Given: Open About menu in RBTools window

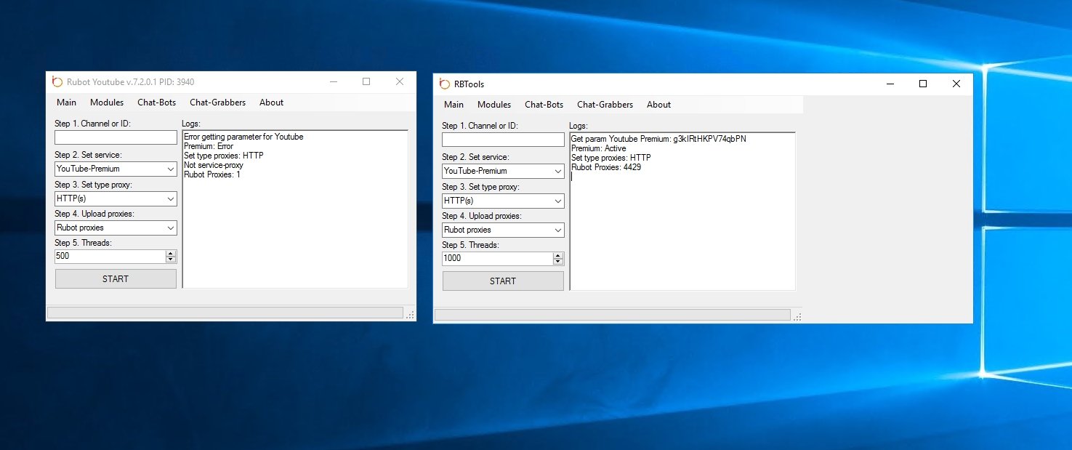Looking at the screenshot, I should click(658, 105).
